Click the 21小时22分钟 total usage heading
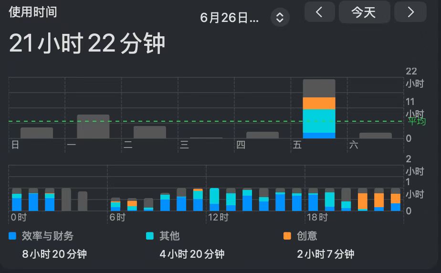Image resolution: width=441 pixels, height=273 pixels. coord(87,43)
